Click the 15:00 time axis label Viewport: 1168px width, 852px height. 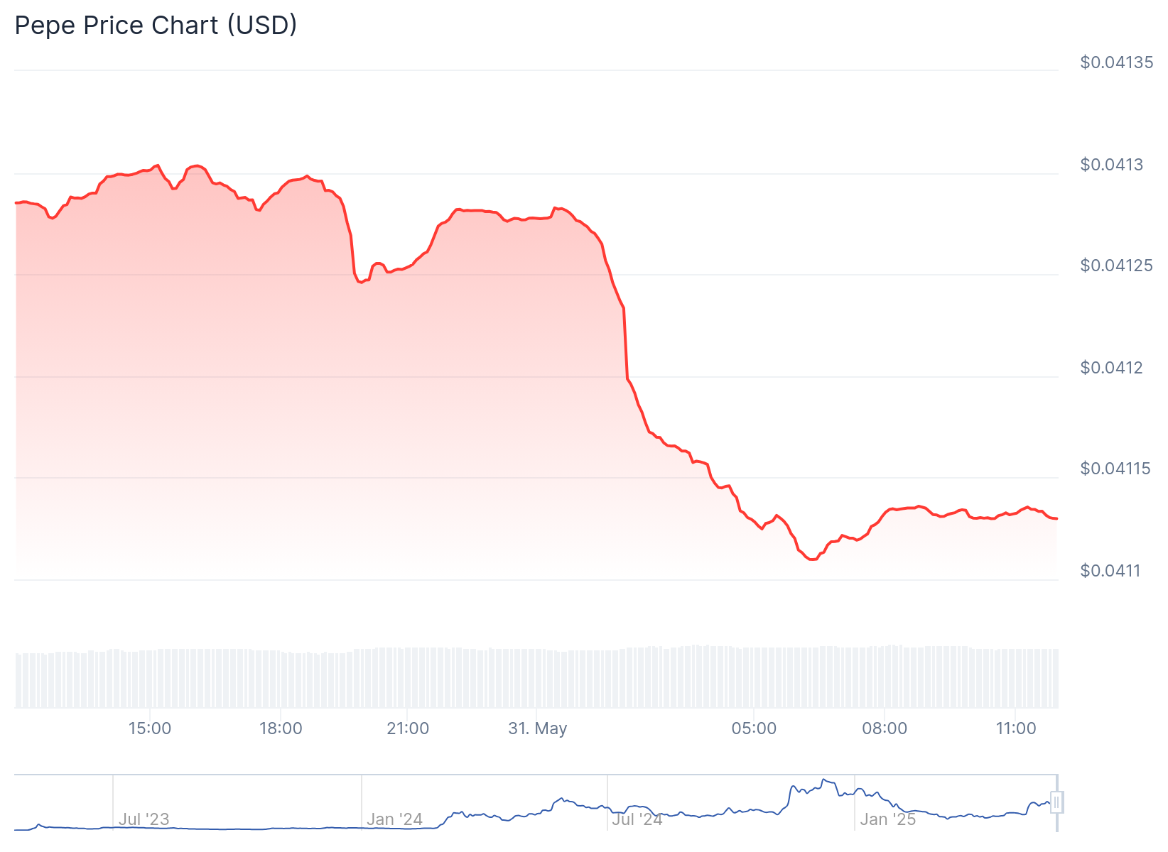(x=150, y=728)
